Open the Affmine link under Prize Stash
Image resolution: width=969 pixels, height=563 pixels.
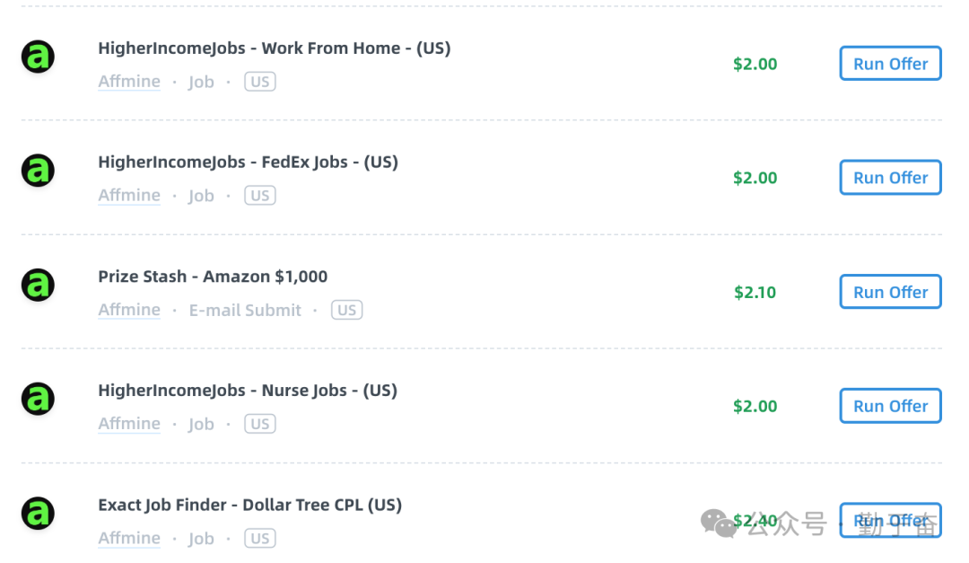click(x=129, y=310)
